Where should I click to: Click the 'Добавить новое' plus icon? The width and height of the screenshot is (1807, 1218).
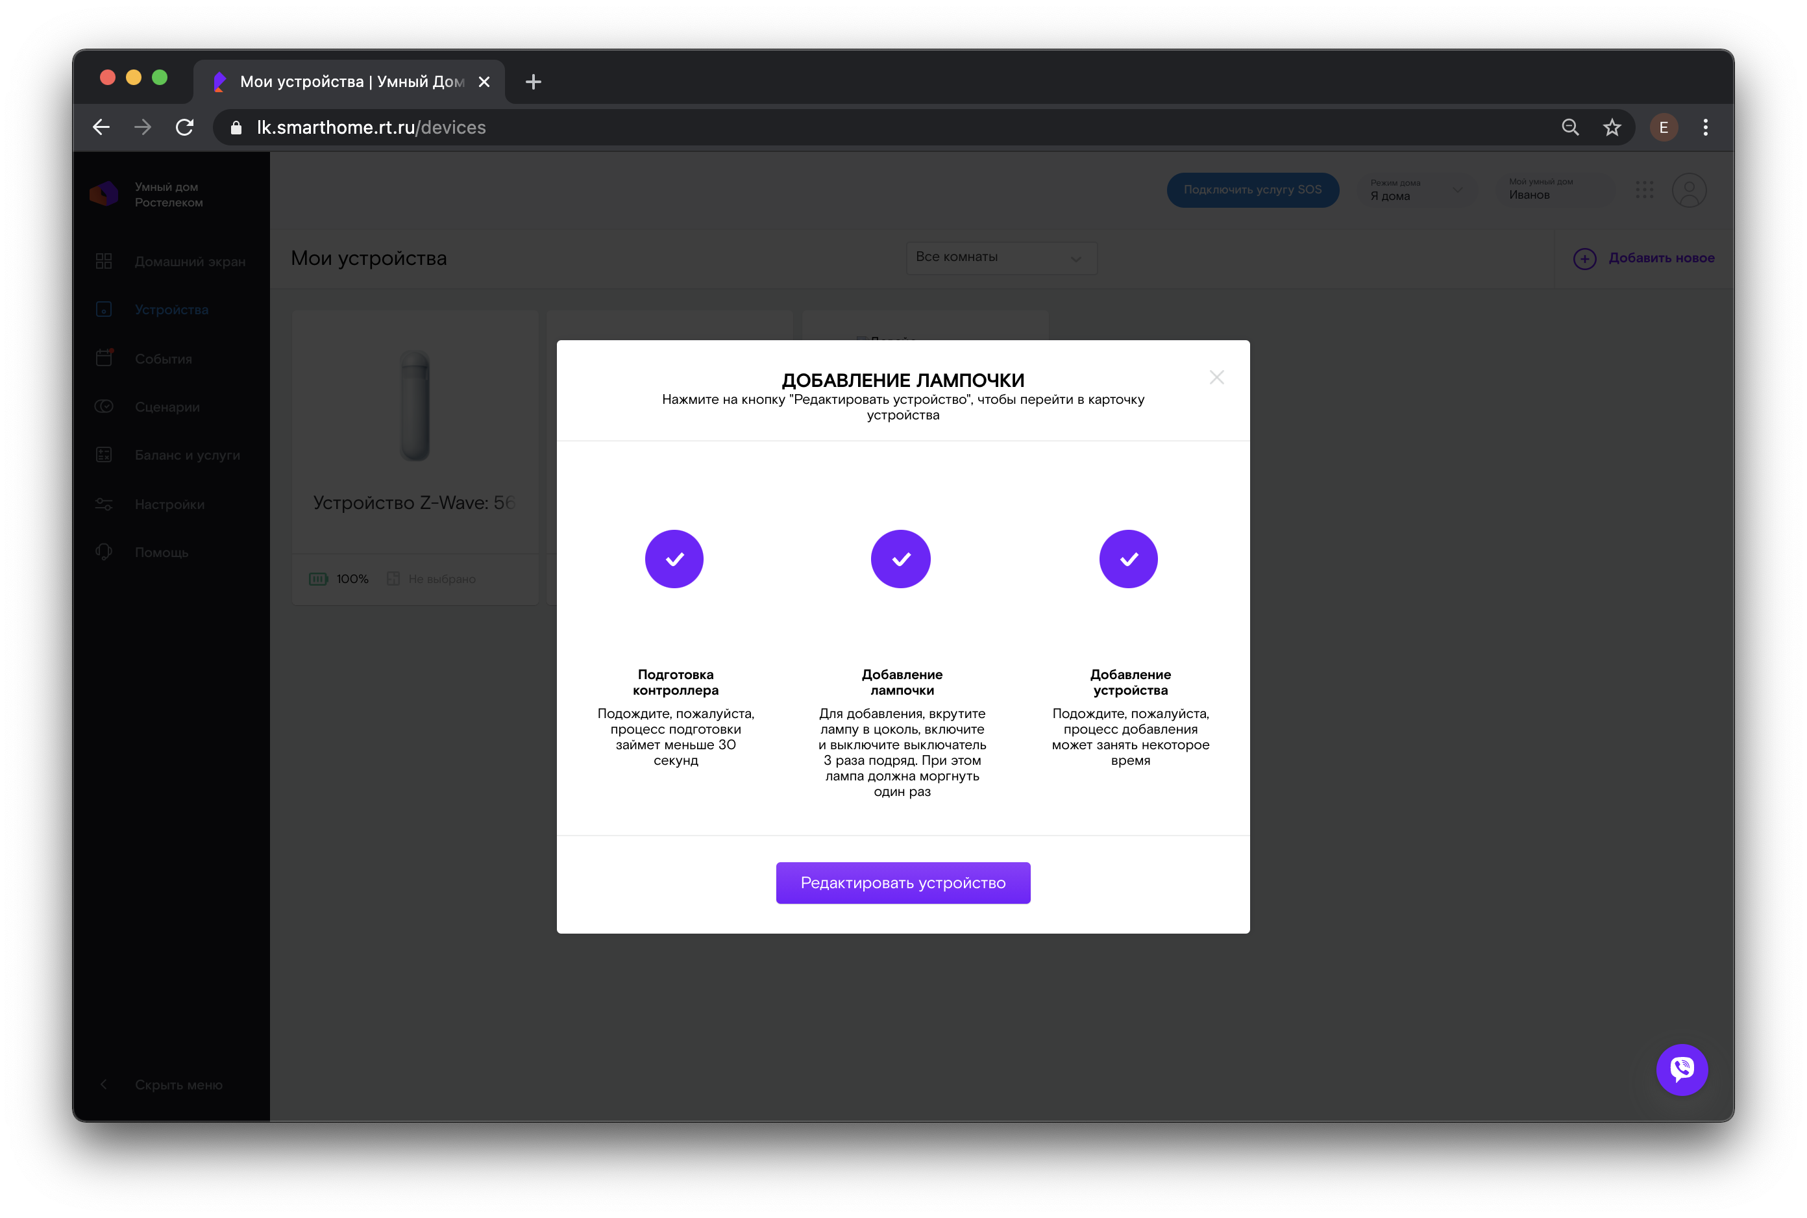pyautogui.click(x=1584, y=258)
